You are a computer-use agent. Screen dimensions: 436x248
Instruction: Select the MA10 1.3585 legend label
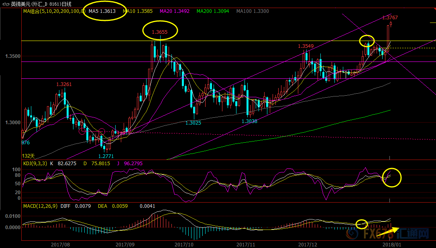[x=138, y=11]
